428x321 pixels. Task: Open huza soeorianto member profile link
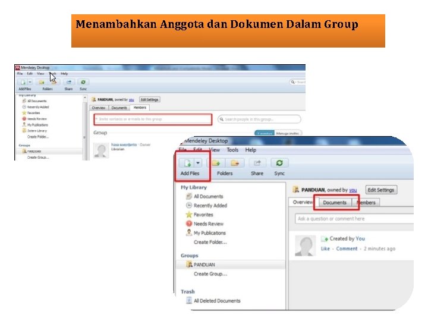(124, 145)
